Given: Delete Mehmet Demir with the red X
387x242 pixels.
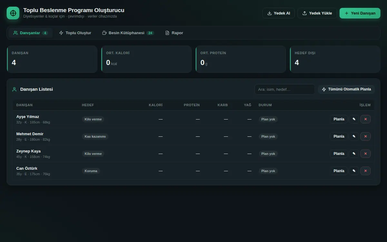Looking at the screenshot, I should [365, 136].
